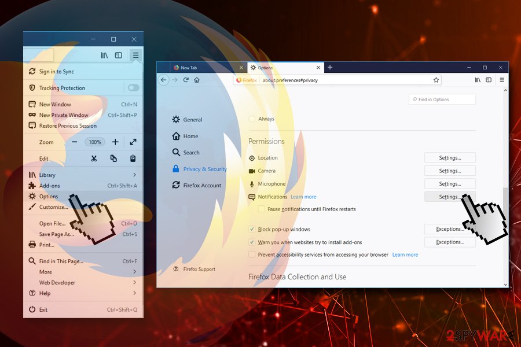
Task: Click the forward arrow button
Action: point(175,80)
